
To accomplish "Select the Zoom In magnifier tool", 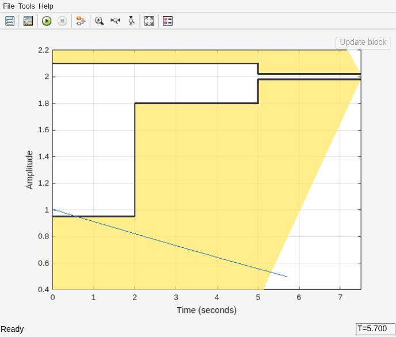I will [x=99, y=21].
